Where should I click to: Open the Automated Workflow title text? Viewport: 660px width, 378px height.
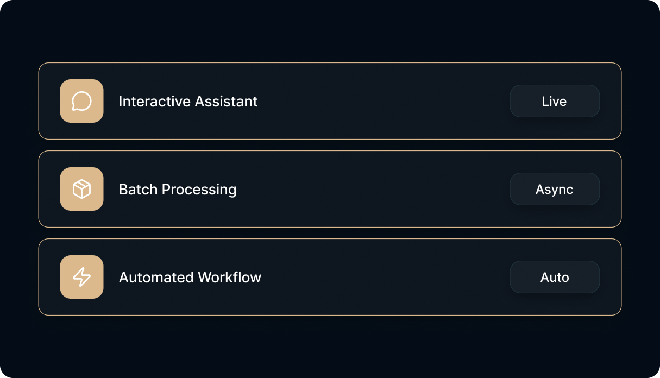[x=190, y=278]
